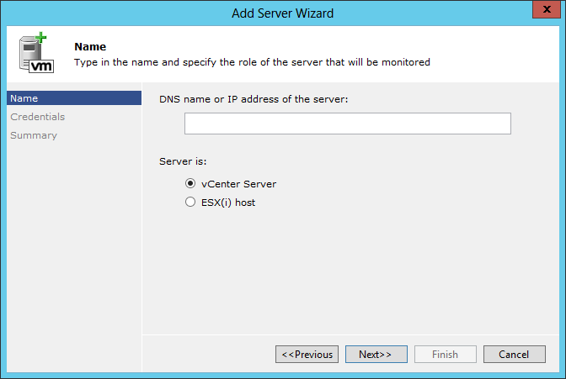
Task: Click the ESX(i) host label text
Action: pos(228,203)
